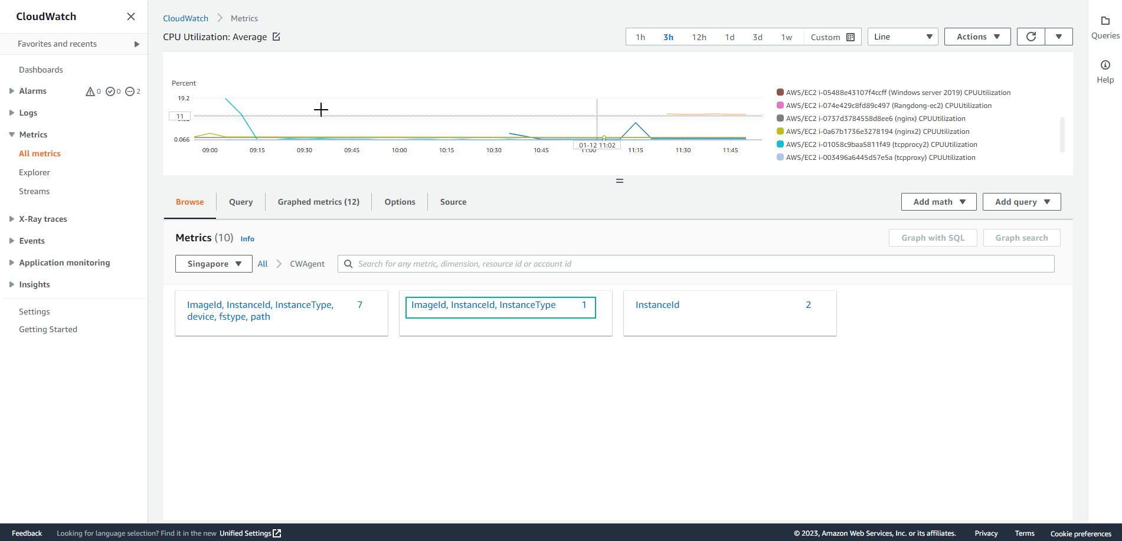Go to Dashboards

click(x=41, y=70)
